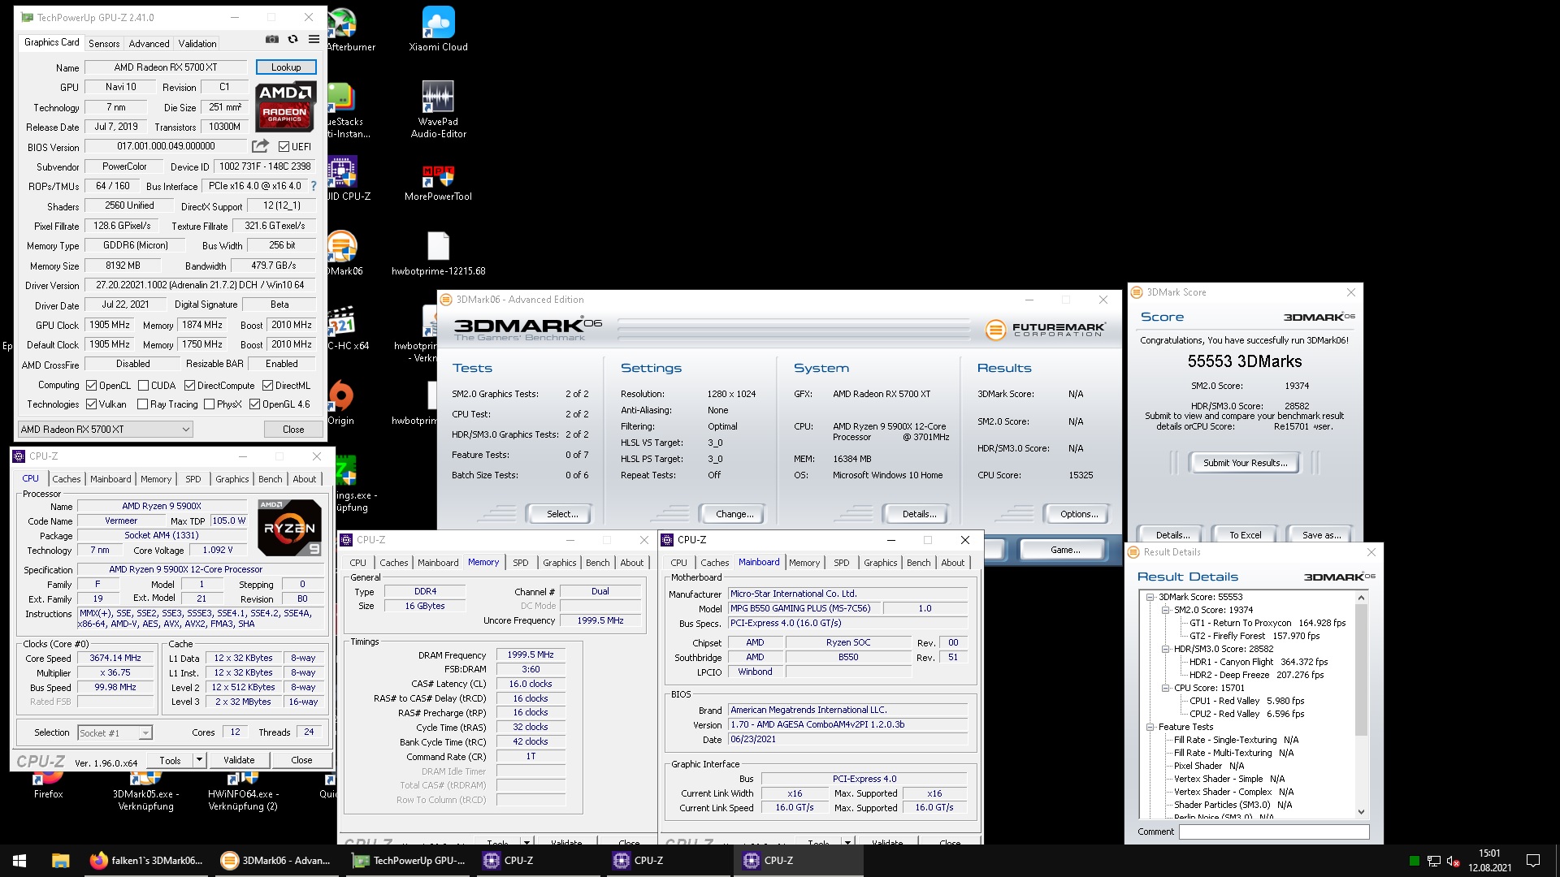Launch WavePad Audio-Editor from the desktop
The height and width of the screenshot is (877, 1560).
[x=438, y=110]
